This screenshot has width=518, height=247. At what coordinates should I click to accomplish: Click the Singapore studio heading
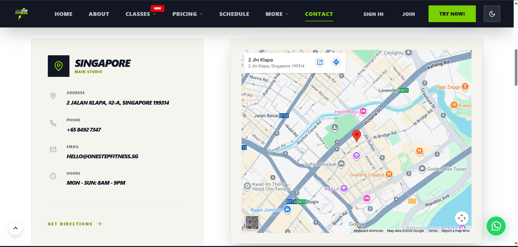click(x=103, y=63)
